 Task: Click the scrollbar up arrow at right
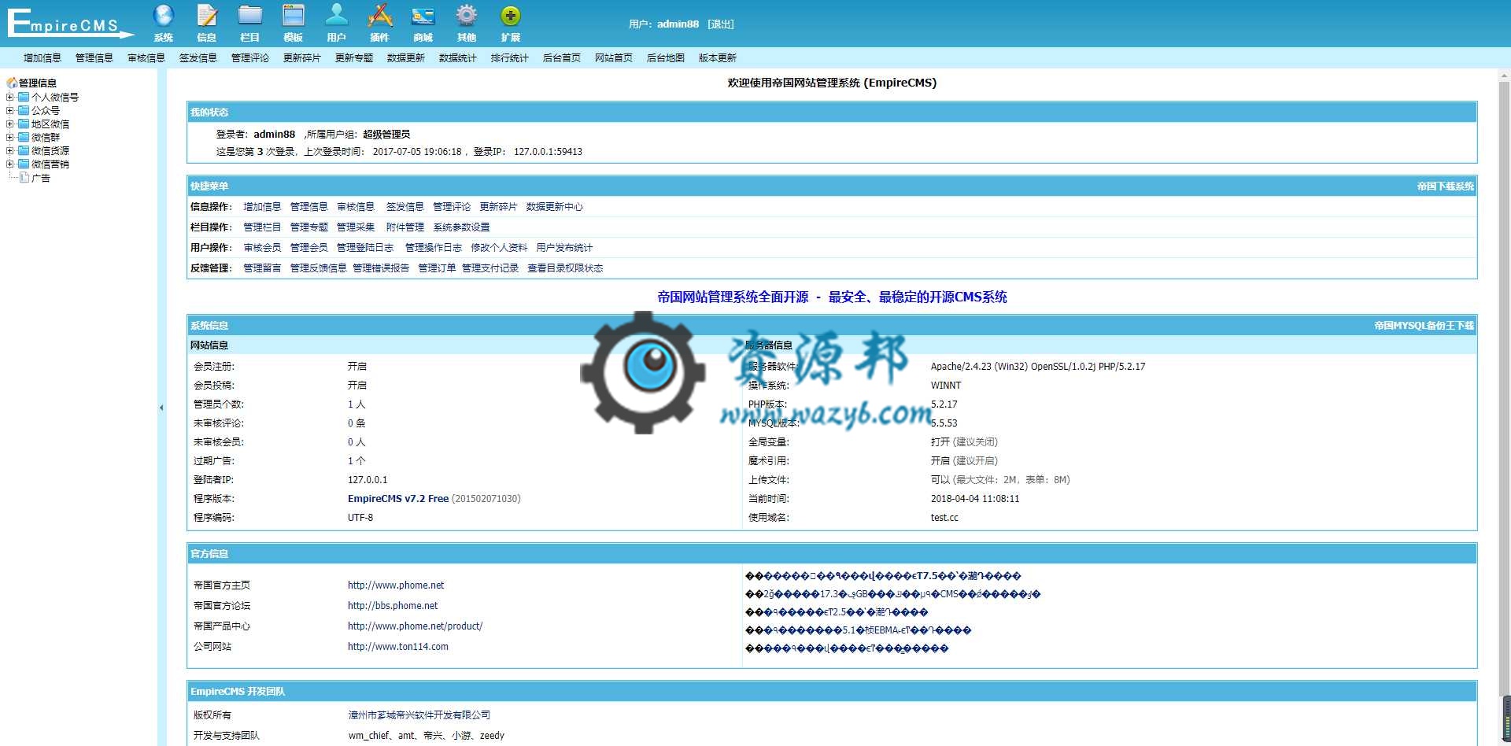[1505, 76]
